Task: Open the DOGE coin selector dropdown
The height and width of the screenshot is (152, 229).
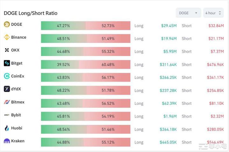Action: 188,13
